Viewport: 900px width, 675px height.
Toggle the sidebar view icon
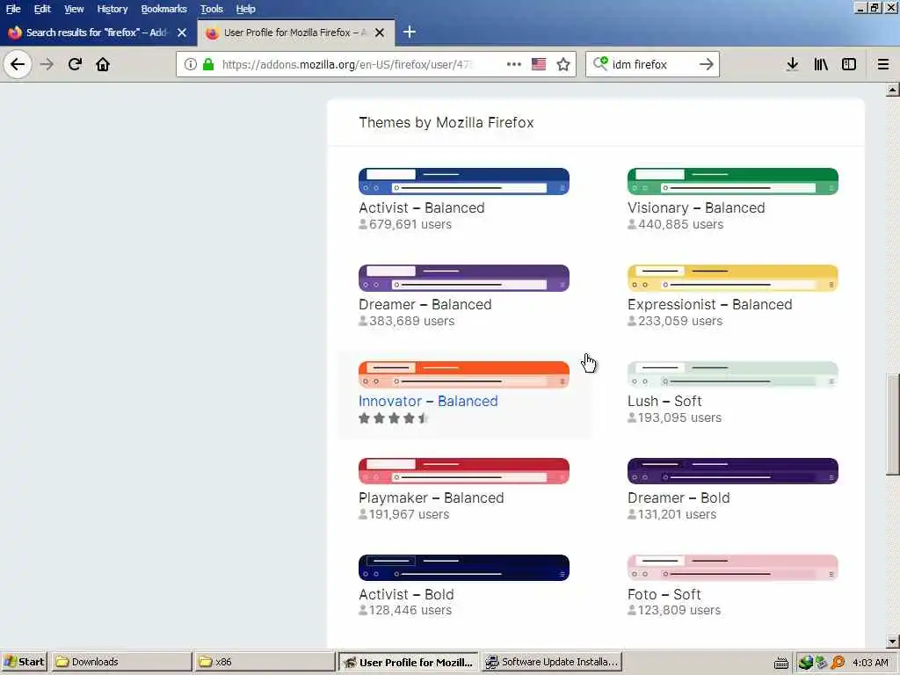point(849,64)
